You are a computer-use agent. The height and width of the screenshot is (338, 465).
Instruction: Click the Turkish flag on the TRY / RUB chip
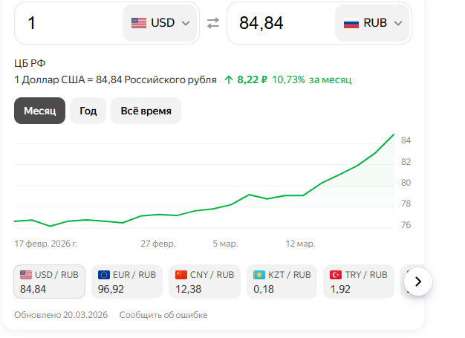(336, 275)
